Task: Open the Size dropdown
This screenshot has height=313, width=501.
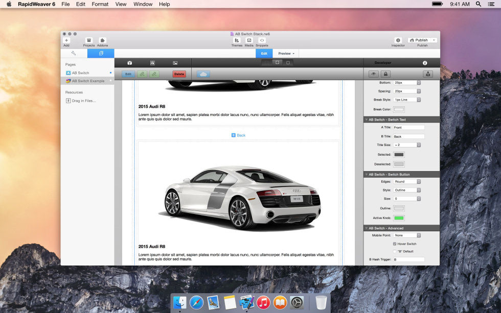Action: tap(407, 199)
